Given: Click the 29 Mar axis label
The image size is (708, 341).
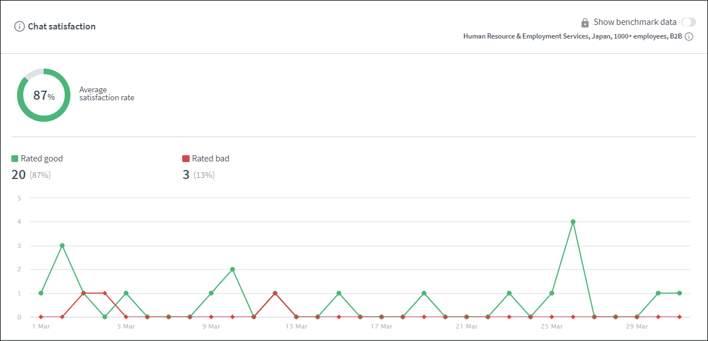Looking at the screenshot, I should click(636, 326).
